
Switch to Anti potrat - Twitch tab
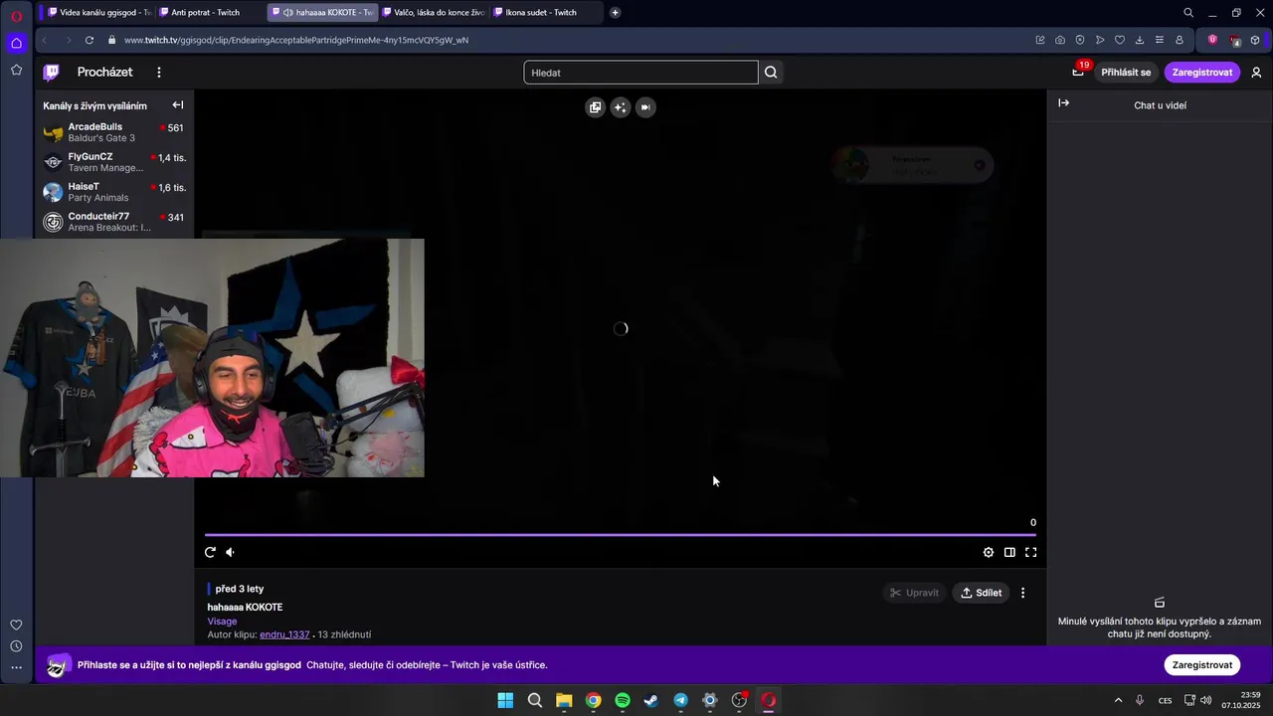tap(209, 13)
